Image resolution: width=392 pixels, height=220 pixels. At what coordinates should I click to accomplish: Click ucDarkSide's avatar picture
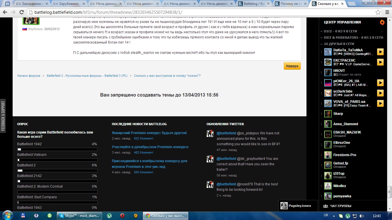tap(328, 93)
